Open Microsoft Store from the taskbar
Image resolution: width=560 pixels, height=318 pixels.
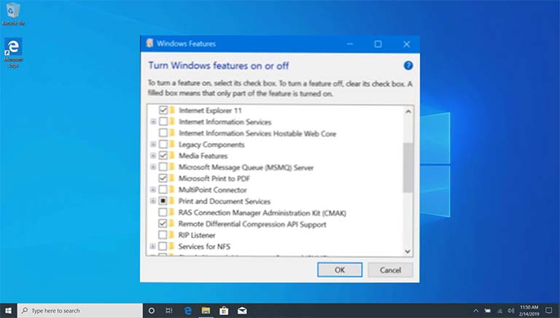224,311
